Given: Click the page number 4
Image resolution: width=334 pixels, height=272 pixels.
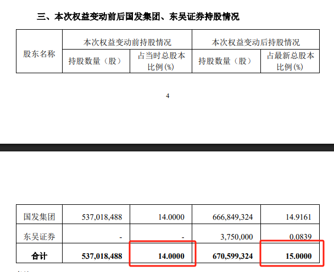Looking at the screenshot, I should [x=168, y=96].
